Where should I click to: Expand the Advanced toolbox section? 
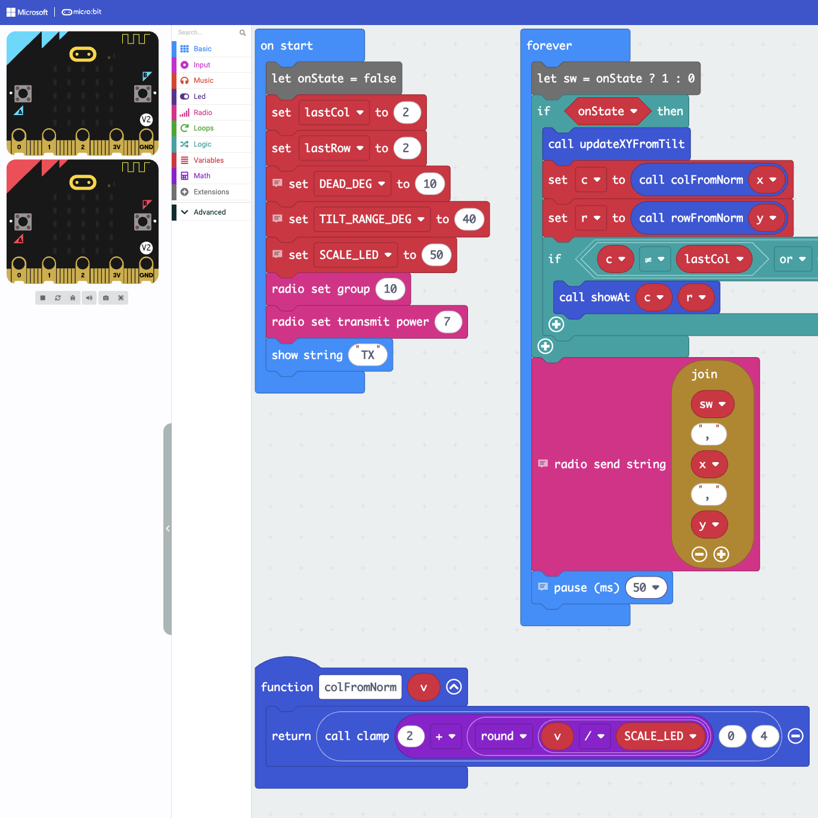[x=209, y=212]
